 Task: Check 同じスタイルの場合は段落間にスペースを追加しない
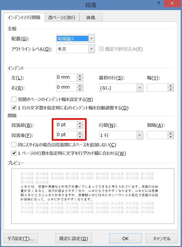click(x=14, y=145)
